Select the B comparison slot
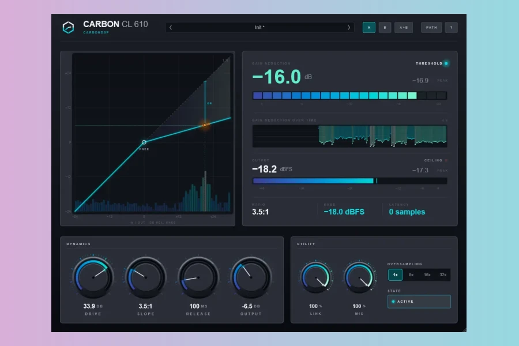519x346 pixels. pos(385,28)
